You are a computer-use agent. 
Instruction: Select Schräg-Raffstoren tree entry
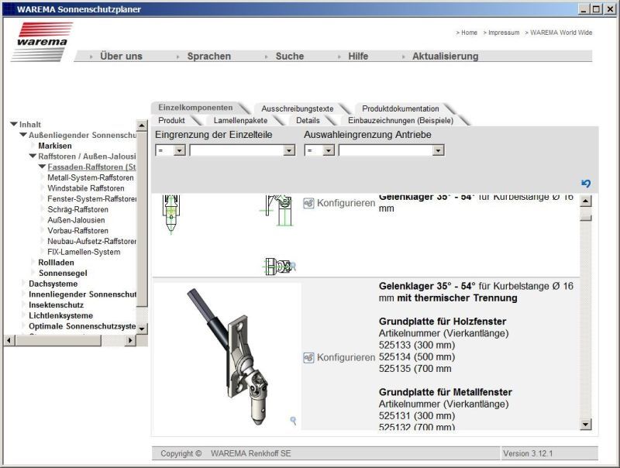click(78, 209)
